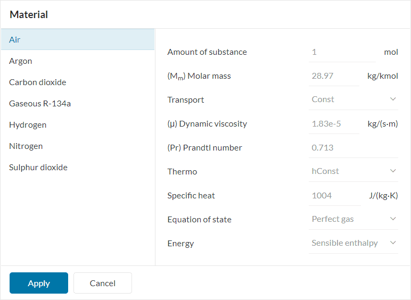Click the Molar mass input field
The width and height of the screenshot is (411, 300).
pyautogui.click(x=334, y=76)
